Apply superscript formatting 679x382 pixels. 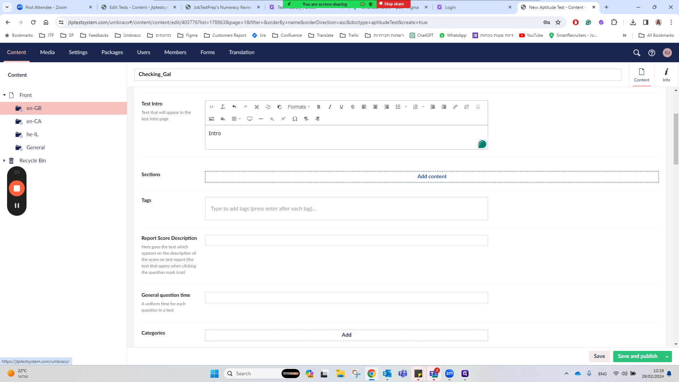[284, 119]
